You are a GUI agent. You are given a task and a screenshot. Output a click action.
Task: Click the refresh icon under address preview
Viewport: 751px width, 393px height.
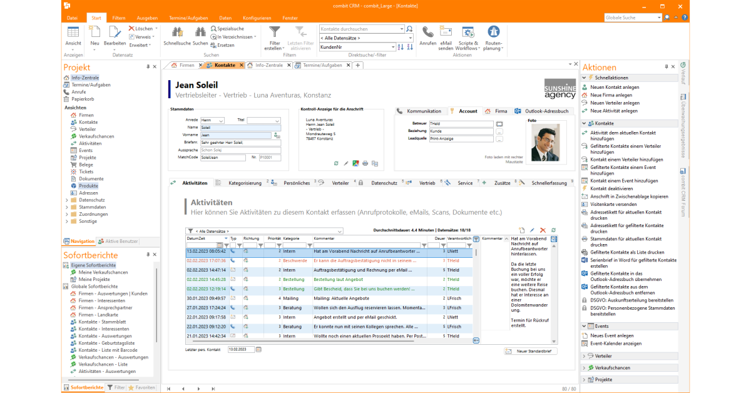pos(336,163)
